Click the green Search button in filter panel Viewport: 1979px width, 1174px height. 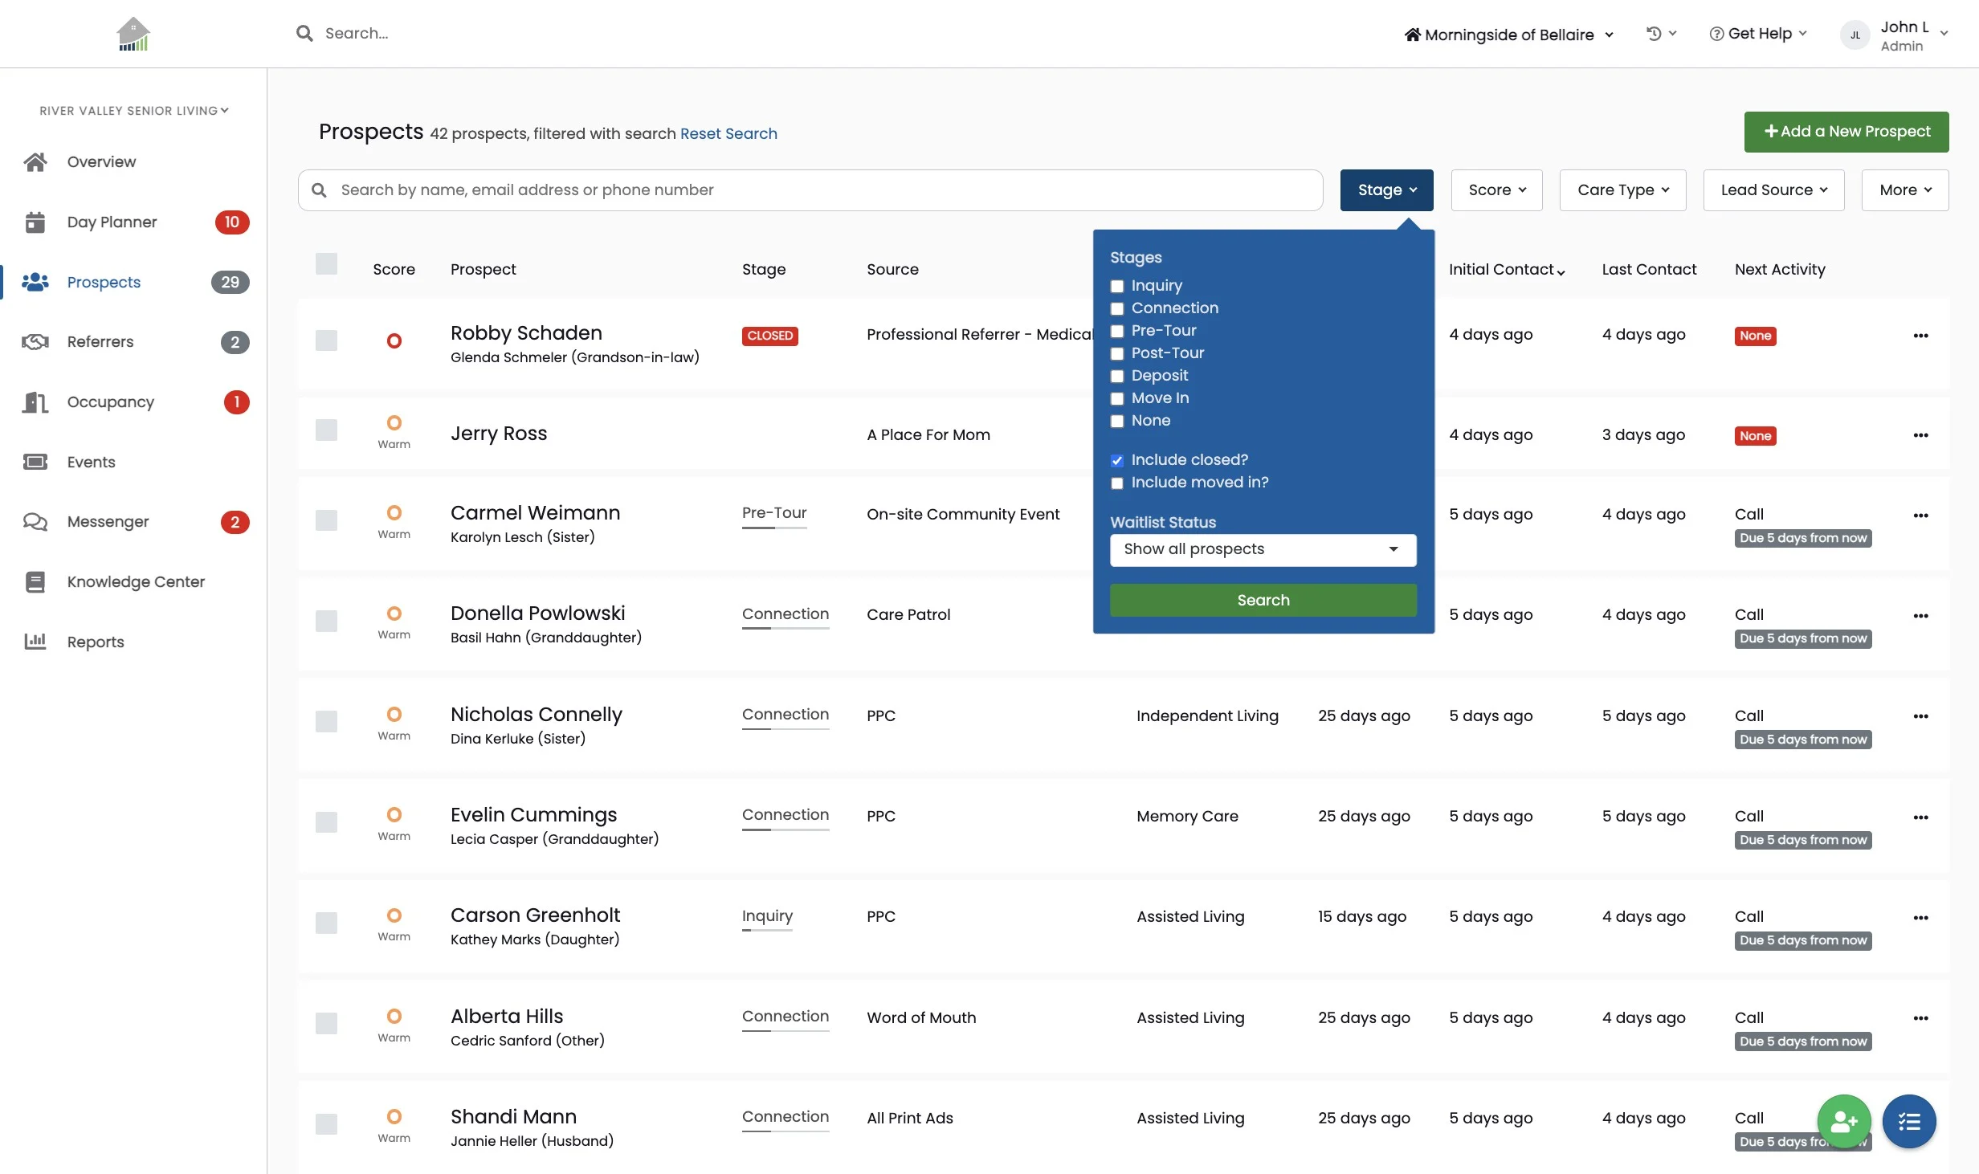[x=1263, y=600]
